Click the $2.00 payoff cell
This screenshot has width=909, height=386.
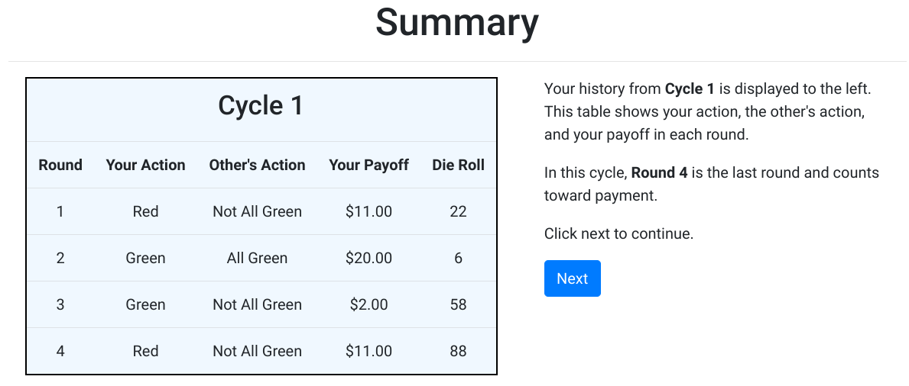click(x=368, y=304)
